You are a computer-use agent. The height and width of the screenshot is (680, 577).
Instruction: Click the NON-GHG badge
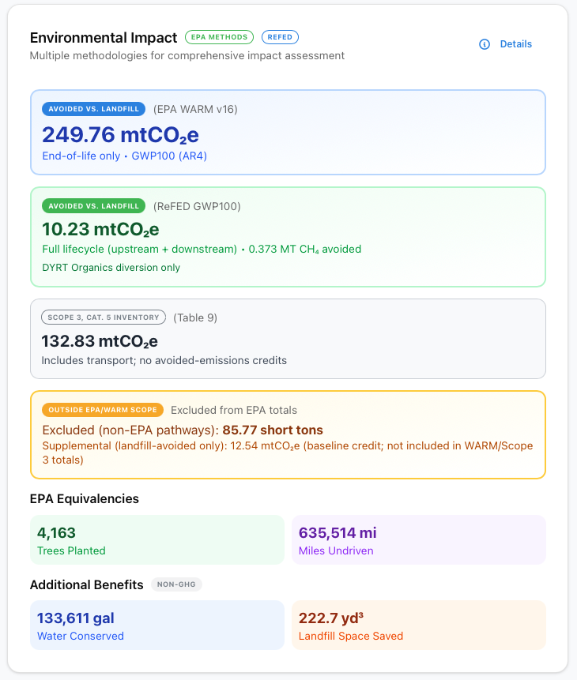[176, 585]
